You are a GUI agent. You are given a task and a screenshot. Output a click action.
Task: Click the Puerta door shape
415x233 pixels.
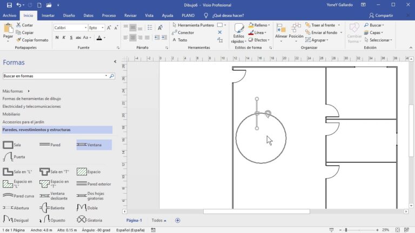[x=14, y=156]
